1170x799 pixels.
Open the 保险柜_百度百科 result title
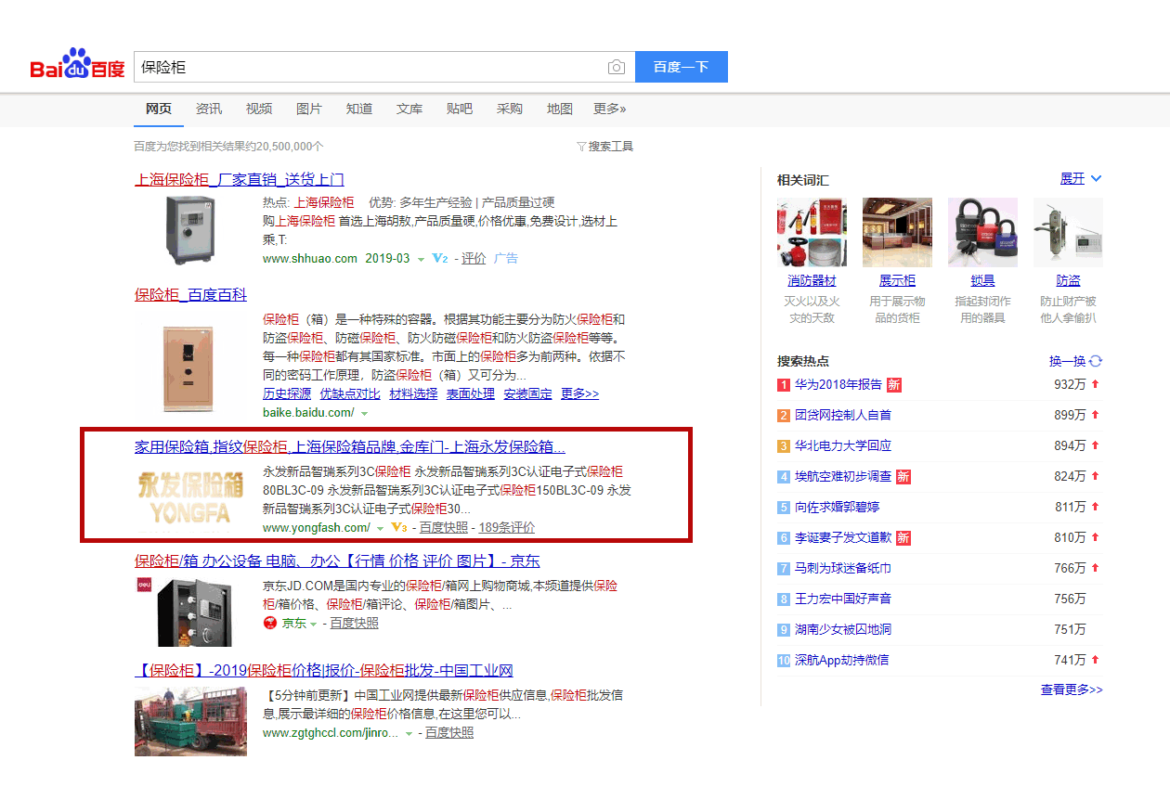click(191, 294)
